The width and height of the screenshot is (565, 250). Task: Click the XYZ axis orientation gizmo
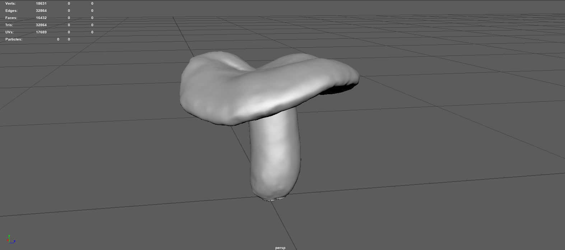[11, 239]
